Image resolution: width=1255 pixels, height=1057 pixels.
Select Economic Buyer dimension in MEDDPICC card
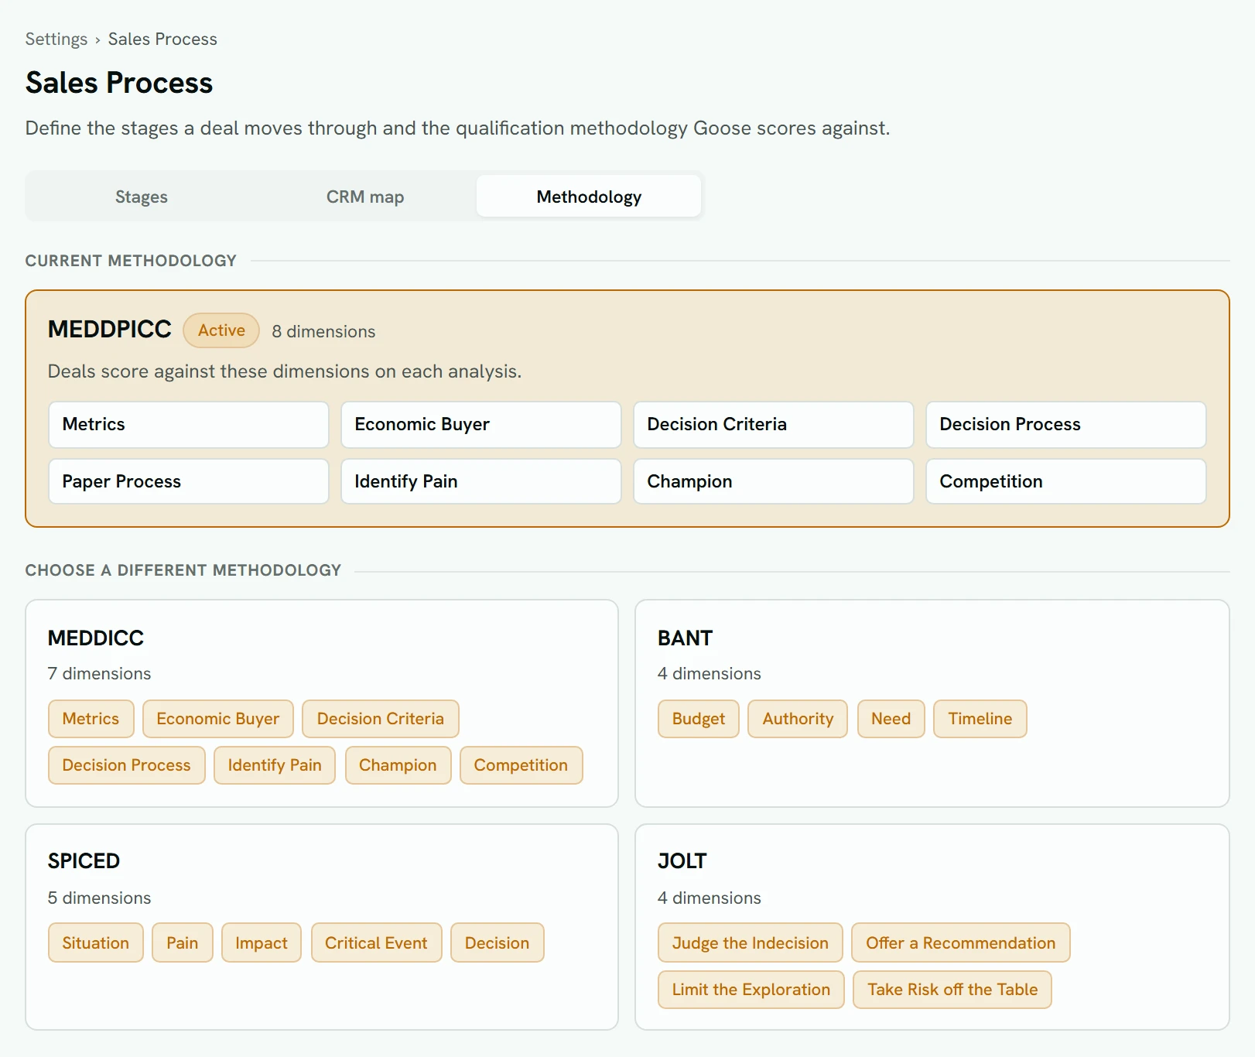point(481,424)
